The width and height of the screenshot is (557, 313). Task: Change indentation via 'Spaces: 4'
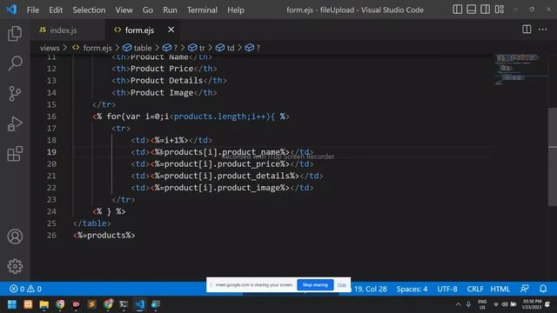[x=412, y=289]
